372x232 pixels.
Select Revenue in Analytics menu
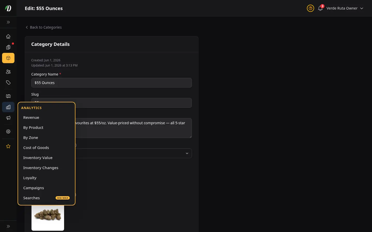click(47, 118)
